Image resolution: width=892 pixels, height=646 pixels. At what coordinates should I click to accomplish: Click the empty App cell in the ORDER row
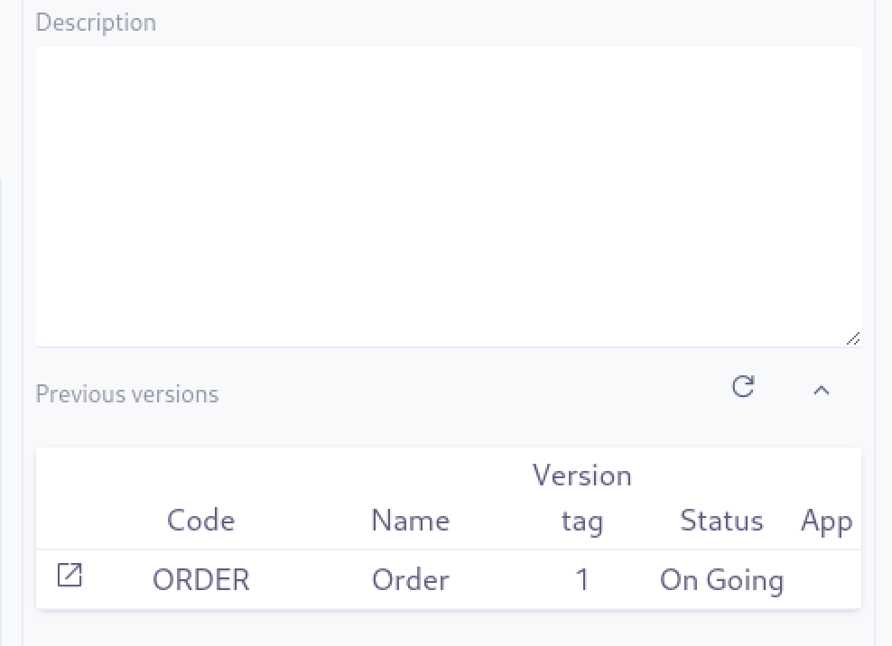[x=826, y=579]
